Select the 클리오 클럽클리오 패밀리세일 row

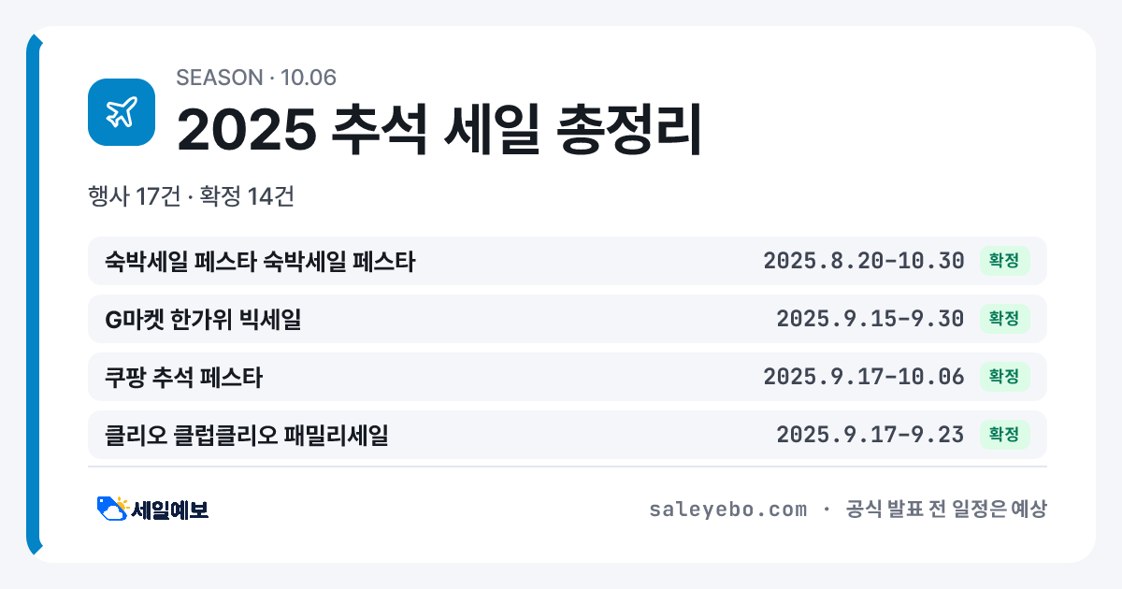pyautogui.click(x=568, y=435)
